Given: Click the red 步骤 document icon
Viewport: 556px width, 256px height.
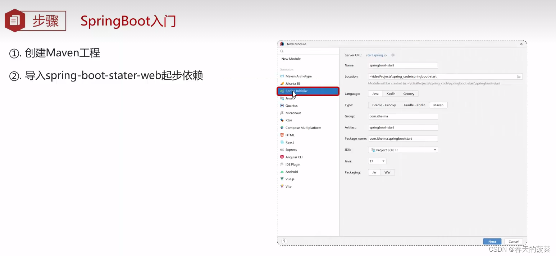Looking at the screenshot, I should tap(15, 20).
